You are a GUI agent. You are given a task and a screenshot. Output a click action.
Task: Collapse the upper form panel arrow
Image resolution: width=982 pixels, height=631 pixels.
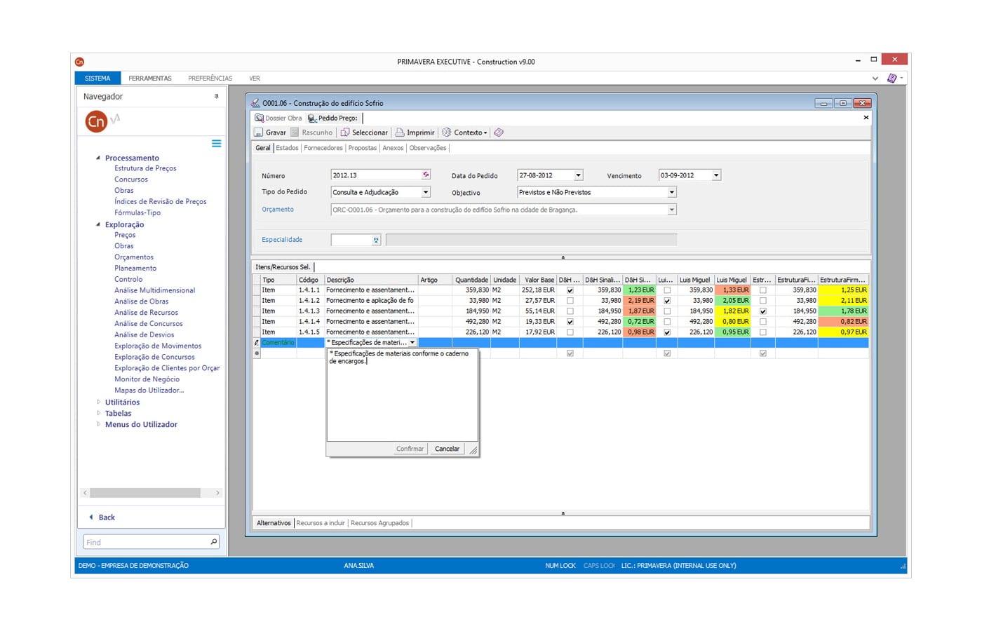point(563,257)
